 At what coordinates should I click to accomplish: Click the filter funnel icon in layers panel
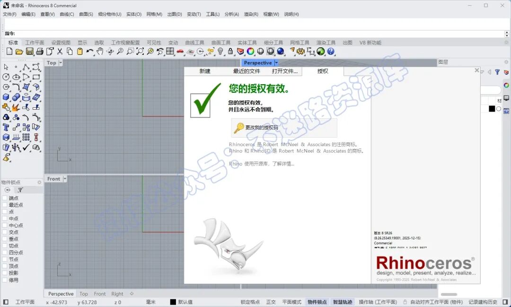497,72
